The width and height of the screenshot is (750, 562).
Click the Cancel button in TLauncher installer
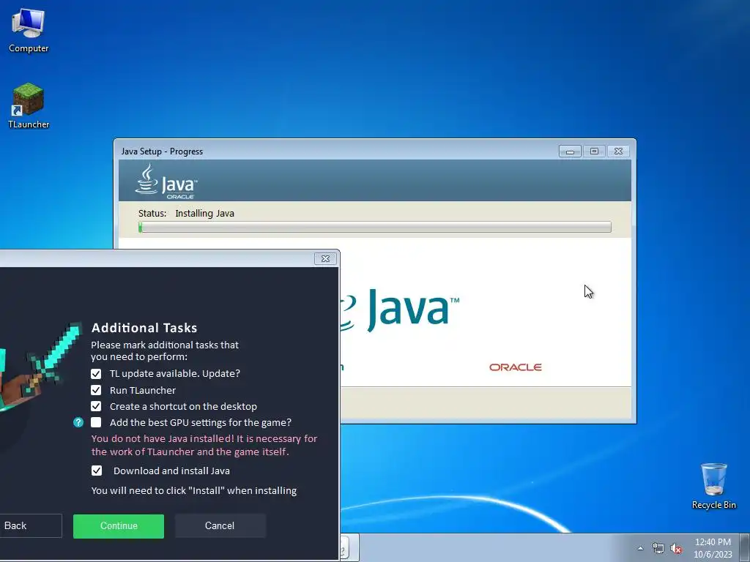[x=220, y=526]
